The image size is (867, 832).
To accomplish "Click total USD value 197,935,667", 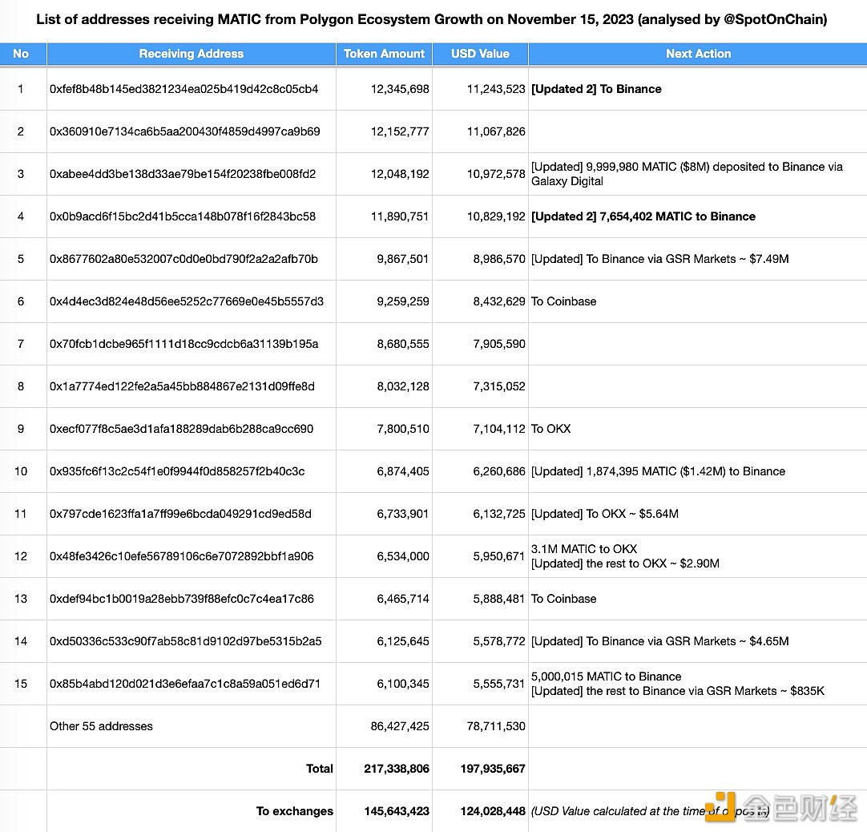I will click(493, 769).
